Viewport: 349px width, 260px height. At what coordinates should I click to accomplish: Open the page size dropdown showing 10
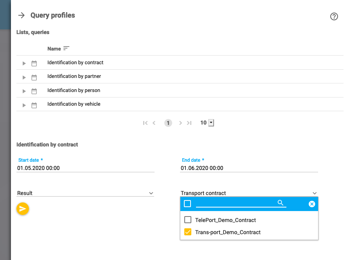pyautogui.click(x=210, y=123)
